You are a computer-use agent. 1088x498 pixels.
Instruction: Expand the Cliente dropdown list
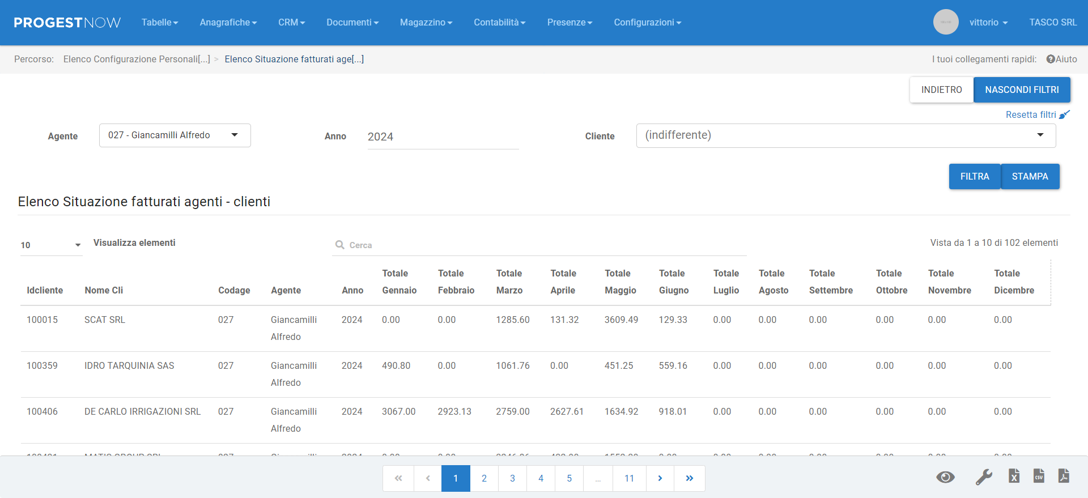[x=845, y=135]
